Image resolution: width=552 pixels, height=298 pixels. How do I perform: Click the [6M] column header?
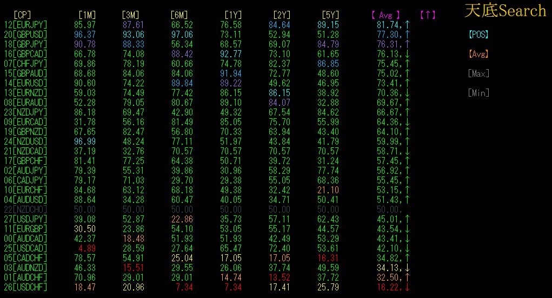coord(179,15)
